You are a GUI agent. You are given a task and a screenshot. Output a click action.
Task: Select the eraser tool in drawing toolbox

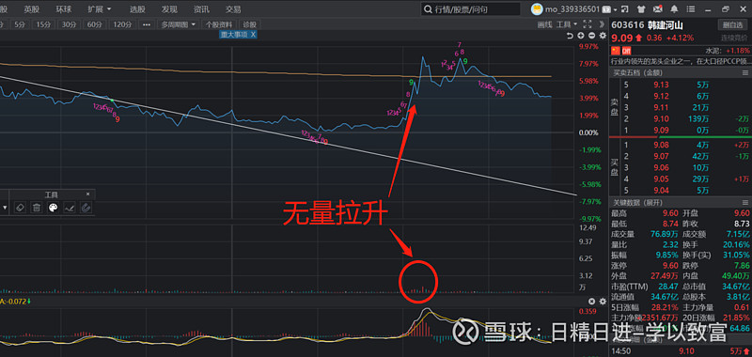tap(20, 208)
